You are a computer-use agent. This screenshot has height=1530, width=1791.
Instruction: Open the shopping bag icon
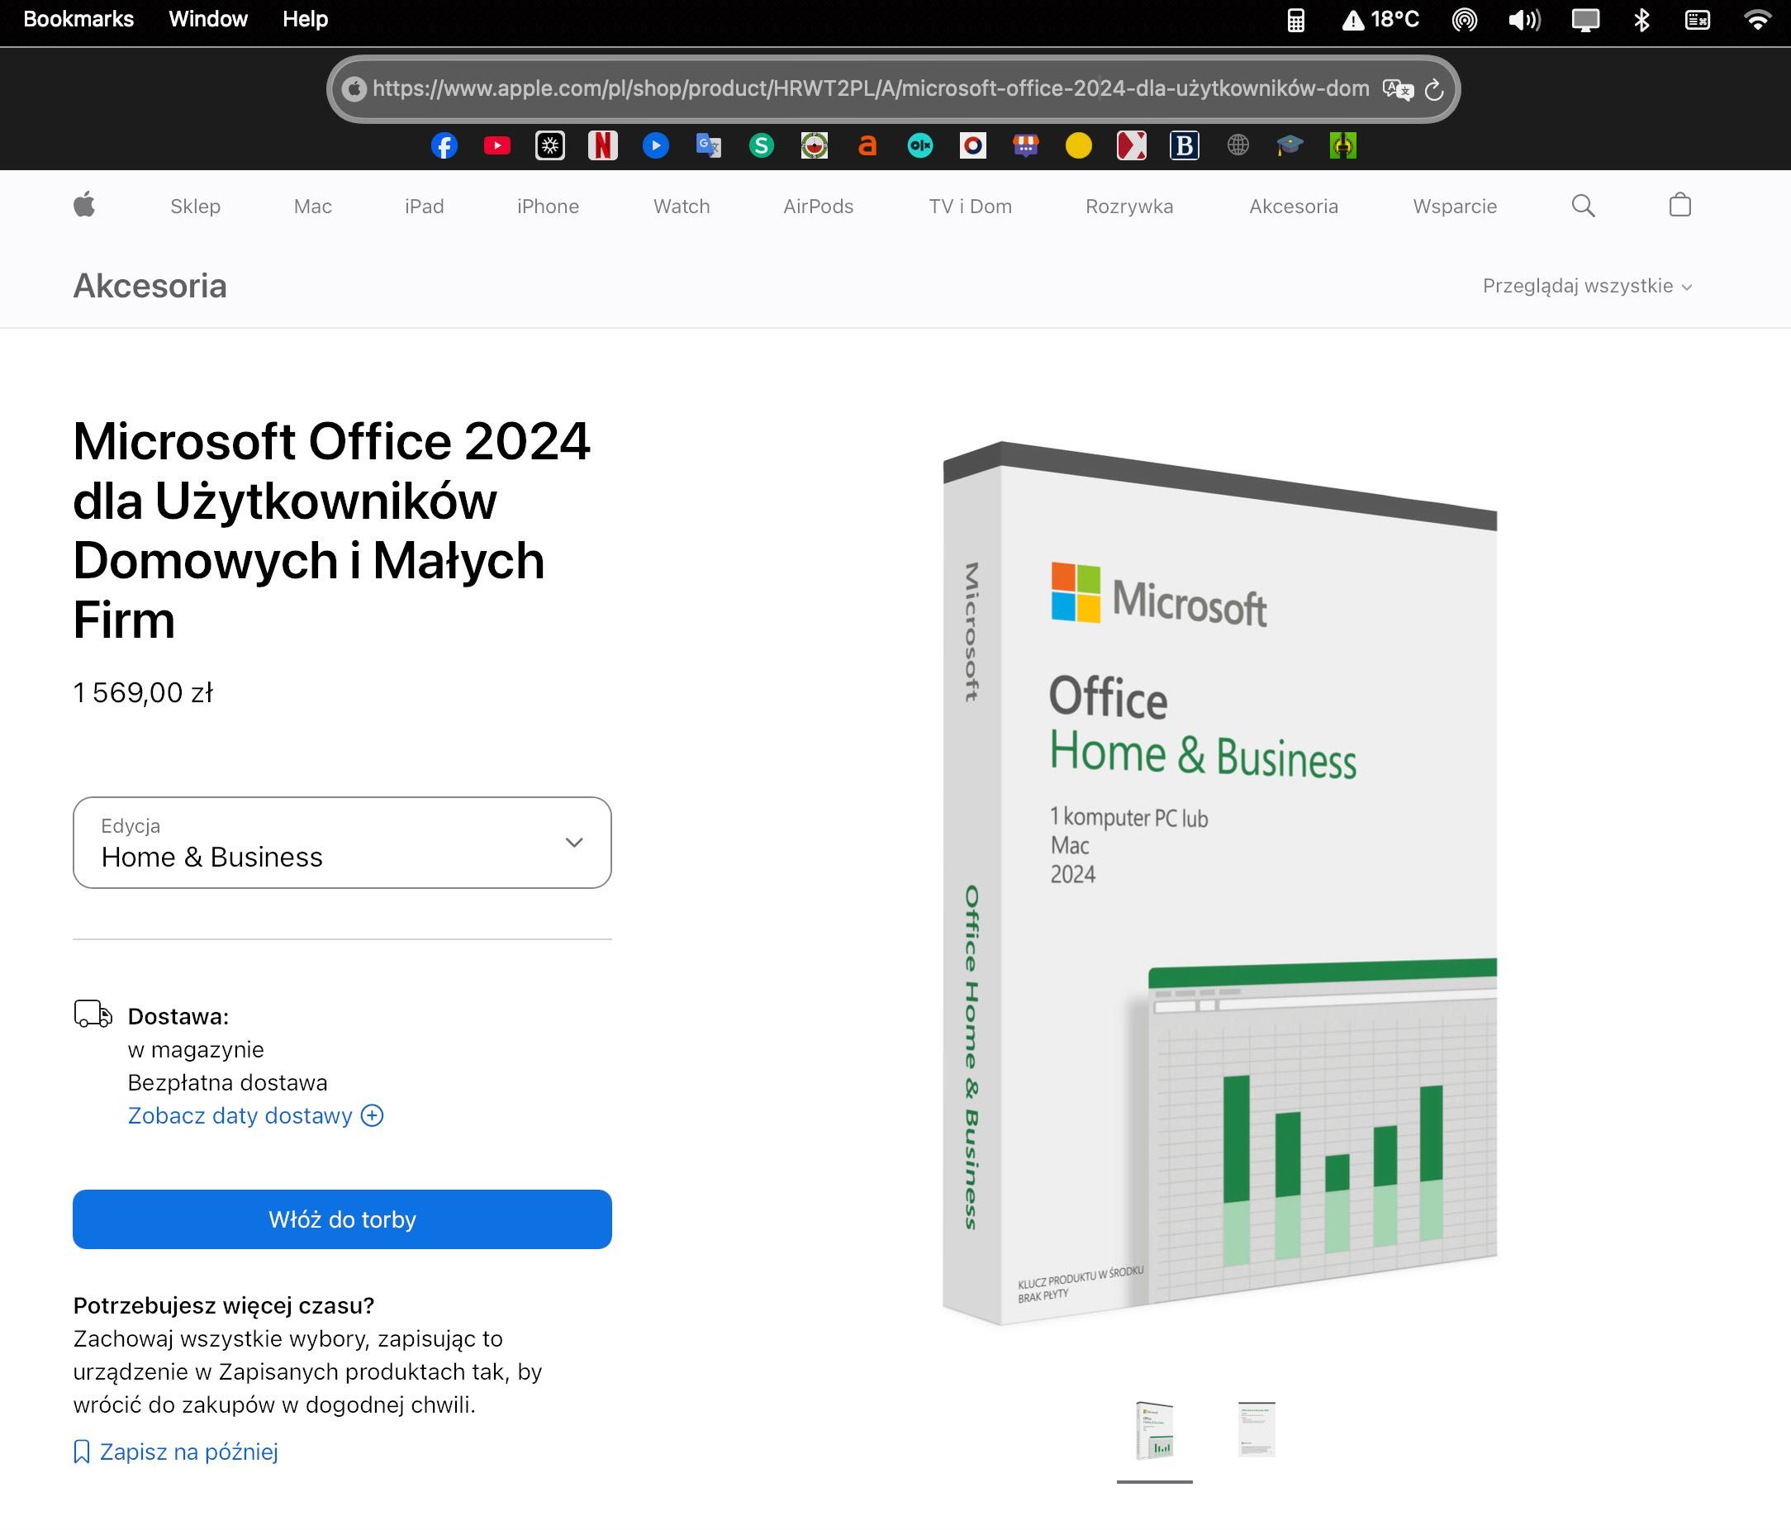point(1679,206)
